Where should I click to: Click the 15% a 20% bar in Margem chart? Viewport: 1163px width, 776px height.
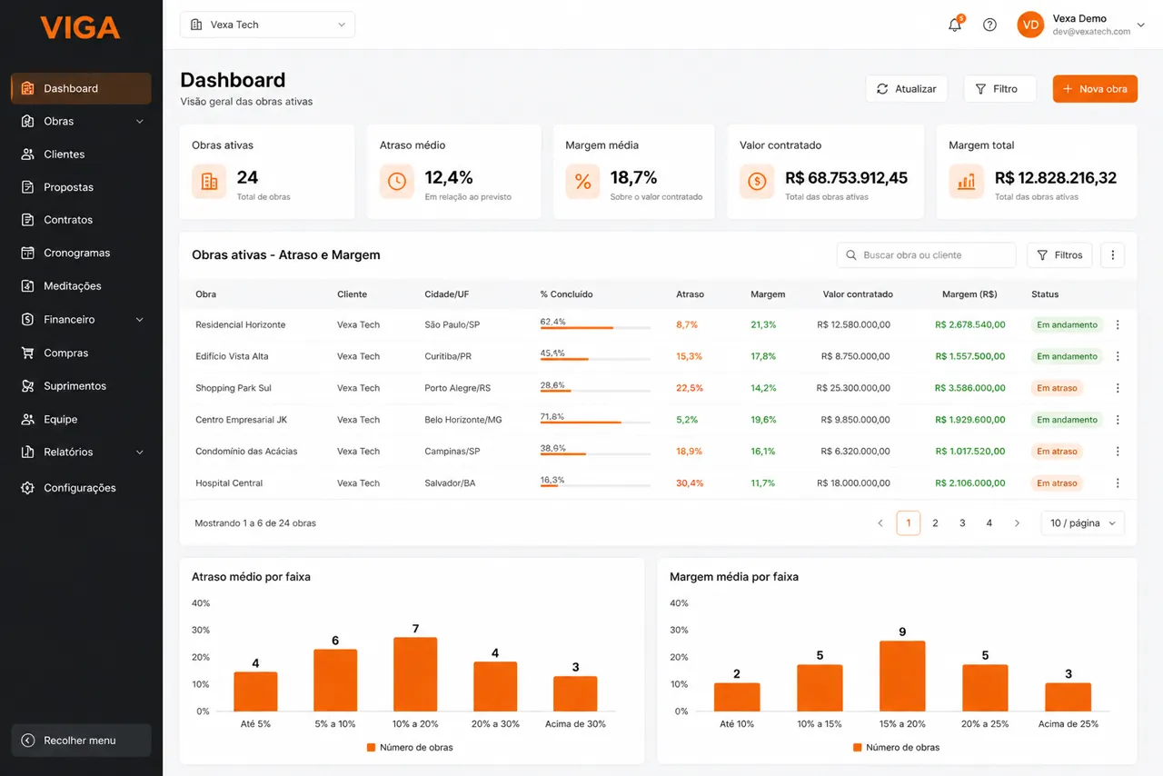tap(902, 676)
